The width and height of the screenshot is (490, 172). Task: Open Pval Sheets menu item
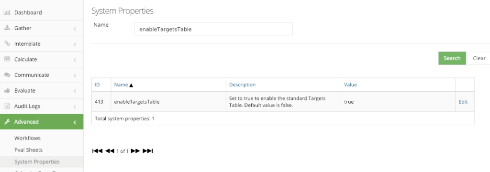pos(28,150)
